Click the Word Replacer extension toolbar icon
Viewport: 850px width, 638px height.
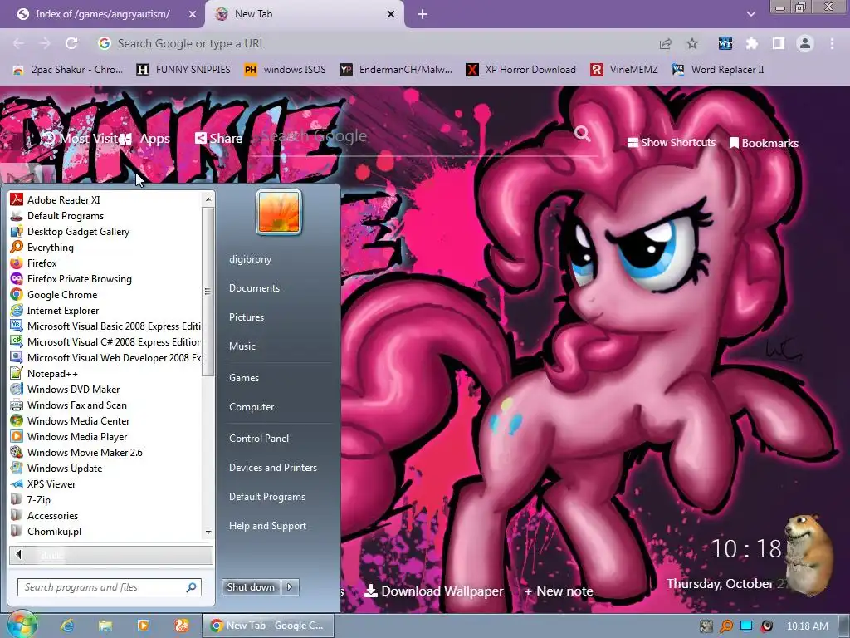point(725,43)
